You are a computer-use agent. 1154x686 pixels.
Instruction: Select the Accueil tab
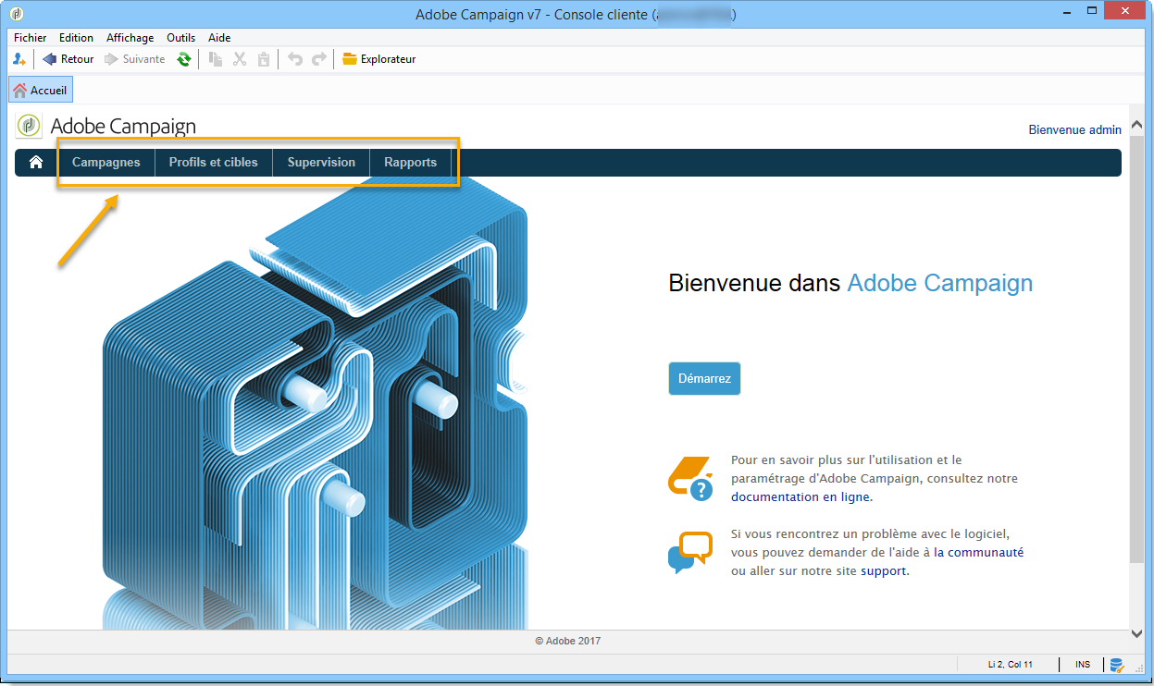40,90
